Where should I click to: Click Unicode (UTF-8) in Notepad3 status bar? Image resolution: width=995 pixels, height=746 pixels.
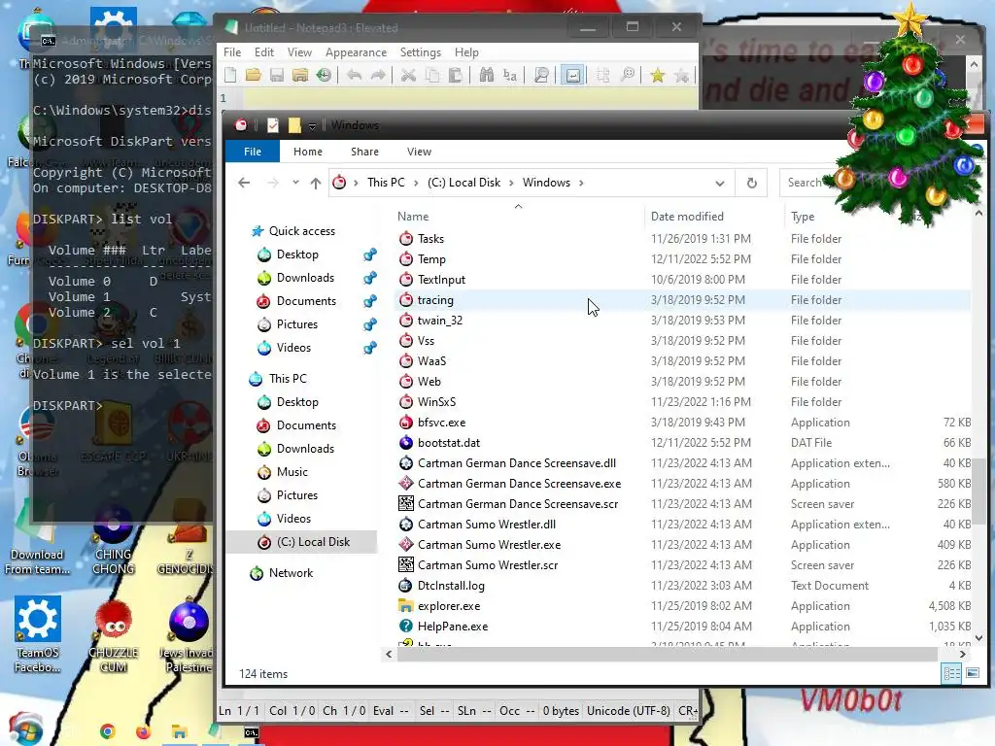628,711
